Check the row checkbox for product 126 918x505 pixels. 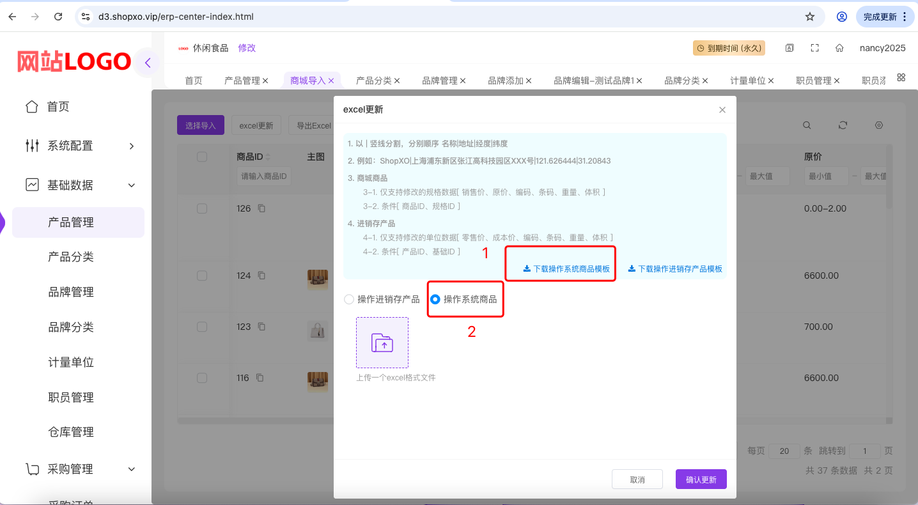coord(202,208)
